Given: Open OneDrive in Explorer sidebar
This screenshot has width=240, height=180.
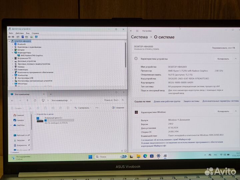Looking at the screenshot, I should pos(19,125).
